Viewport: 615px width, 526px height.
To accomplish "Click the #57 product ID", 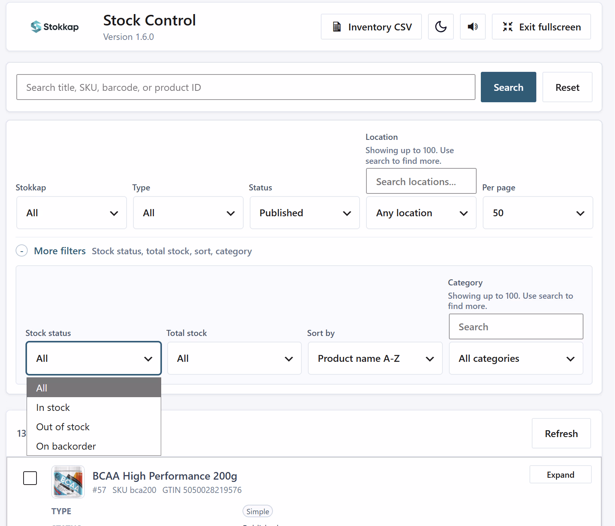I will click(100, 490).
